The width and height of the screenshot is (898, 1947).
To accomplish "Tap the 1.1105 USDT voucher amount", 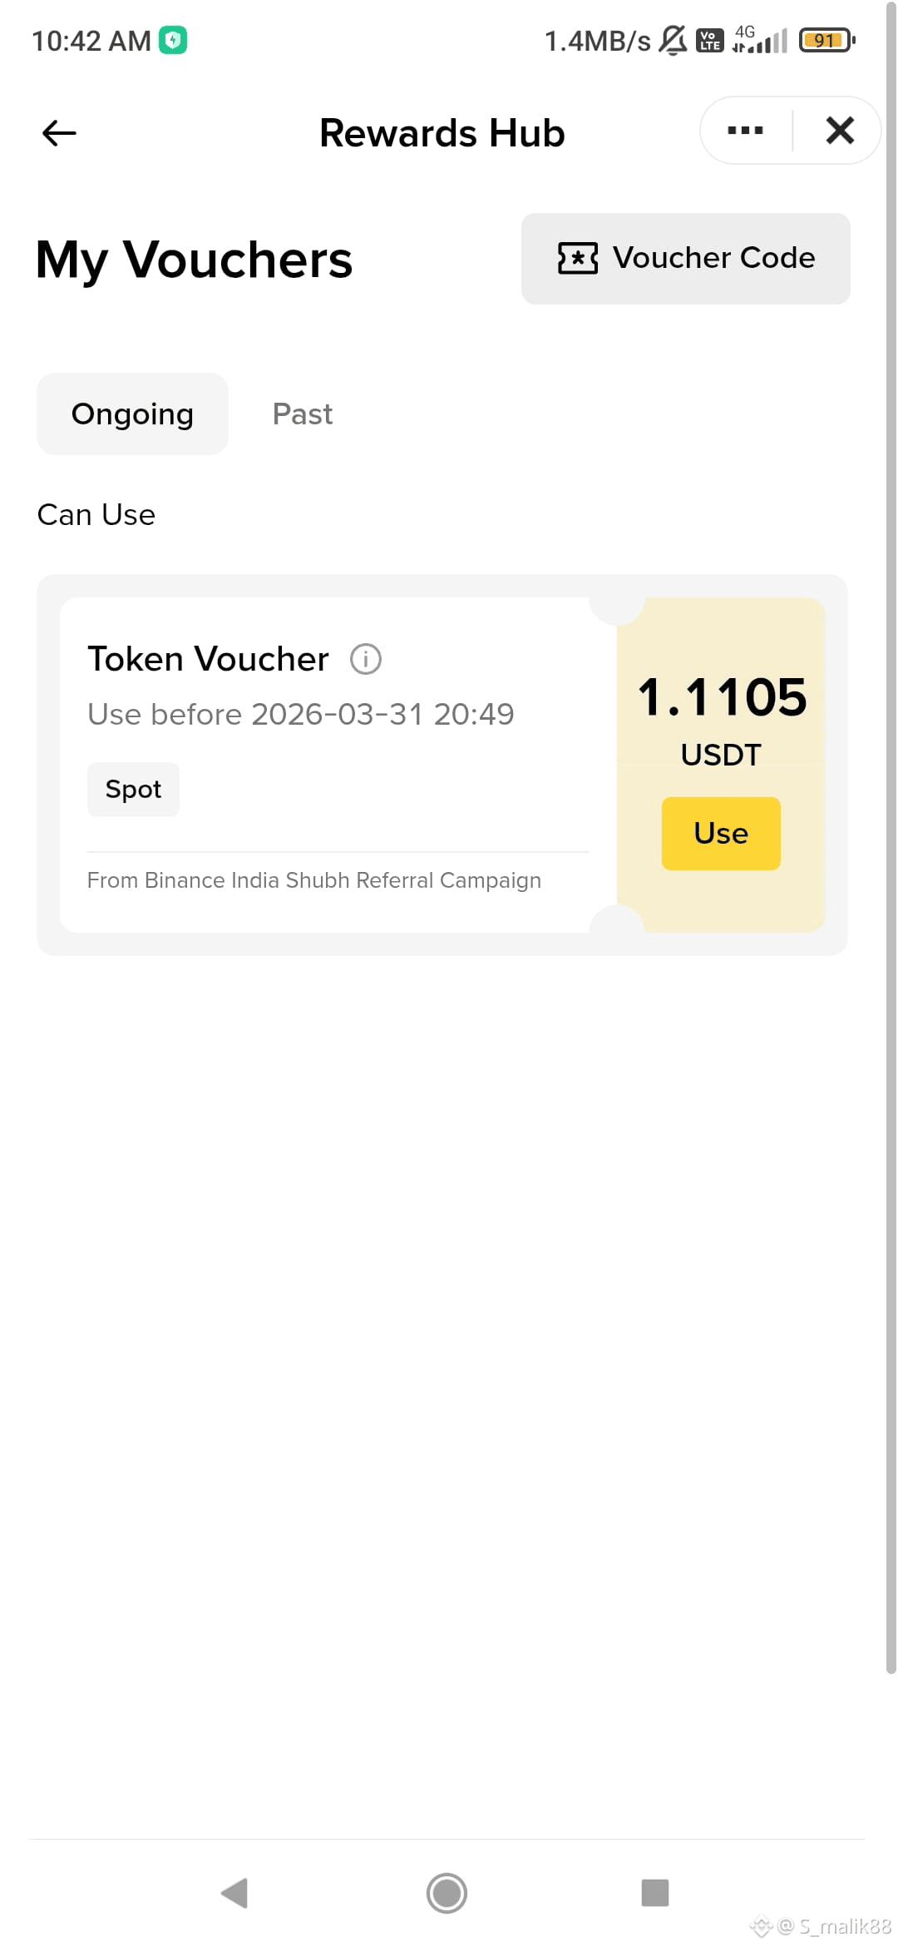I will pyautogui.click(x=721, y=697).
